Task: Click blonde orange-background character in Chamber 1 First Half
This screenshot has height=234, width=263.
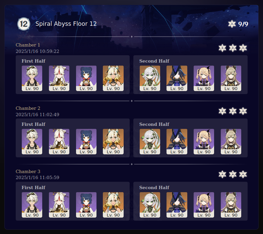Action: pyautogui.click(x=113, y=78)
